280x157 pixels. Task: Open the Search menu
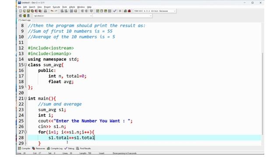(32, 7)
